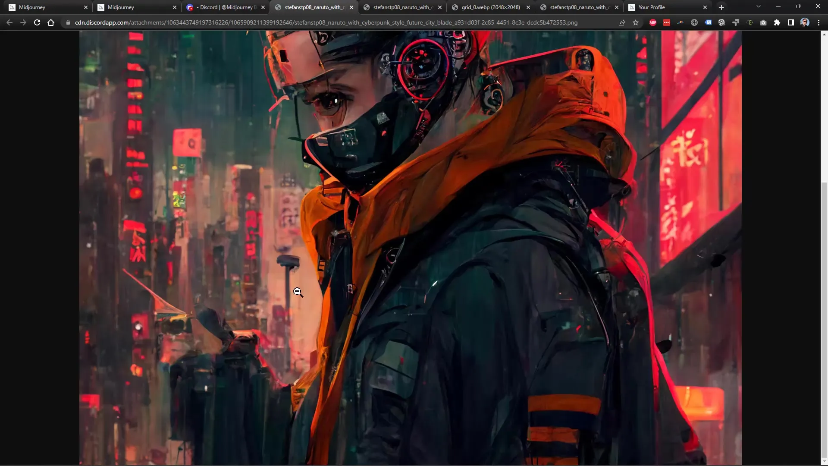Zoom out on the cyberpunk Naruto image
The height and width of the screenshot is (466, 828).
click(410, 248)
